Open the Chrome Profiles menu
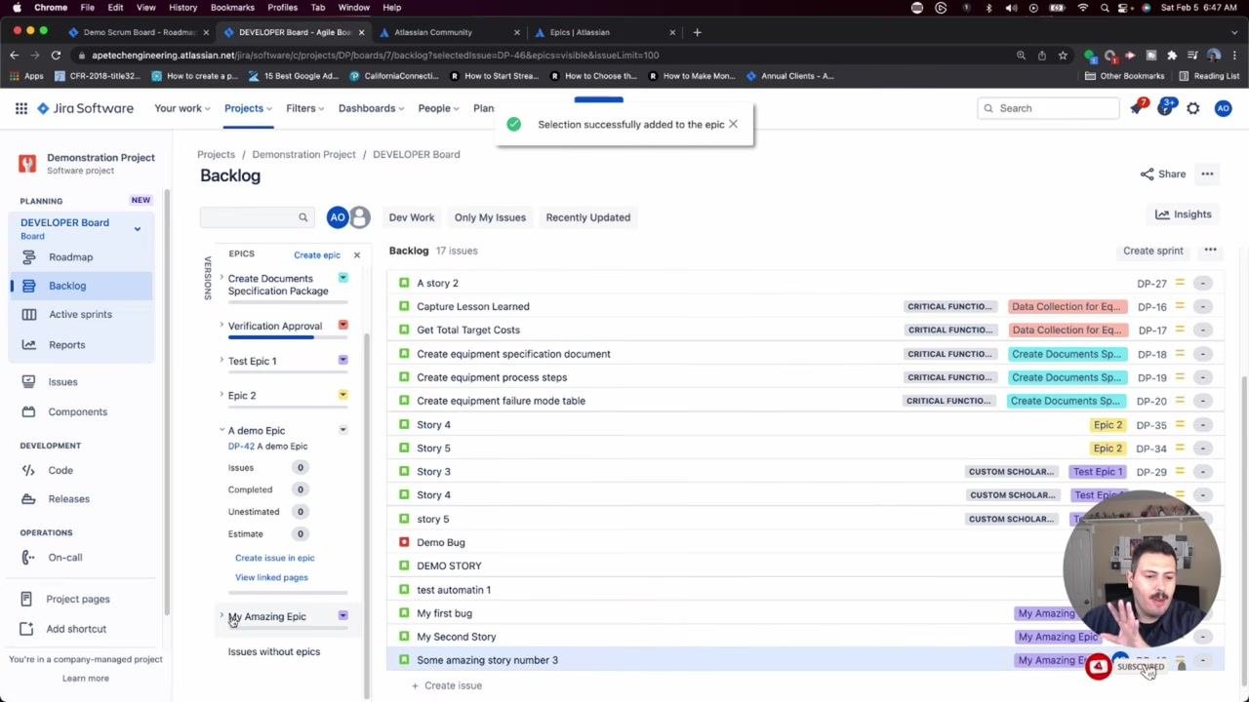This screenshot has width=1249, height=702. [282, 7]
